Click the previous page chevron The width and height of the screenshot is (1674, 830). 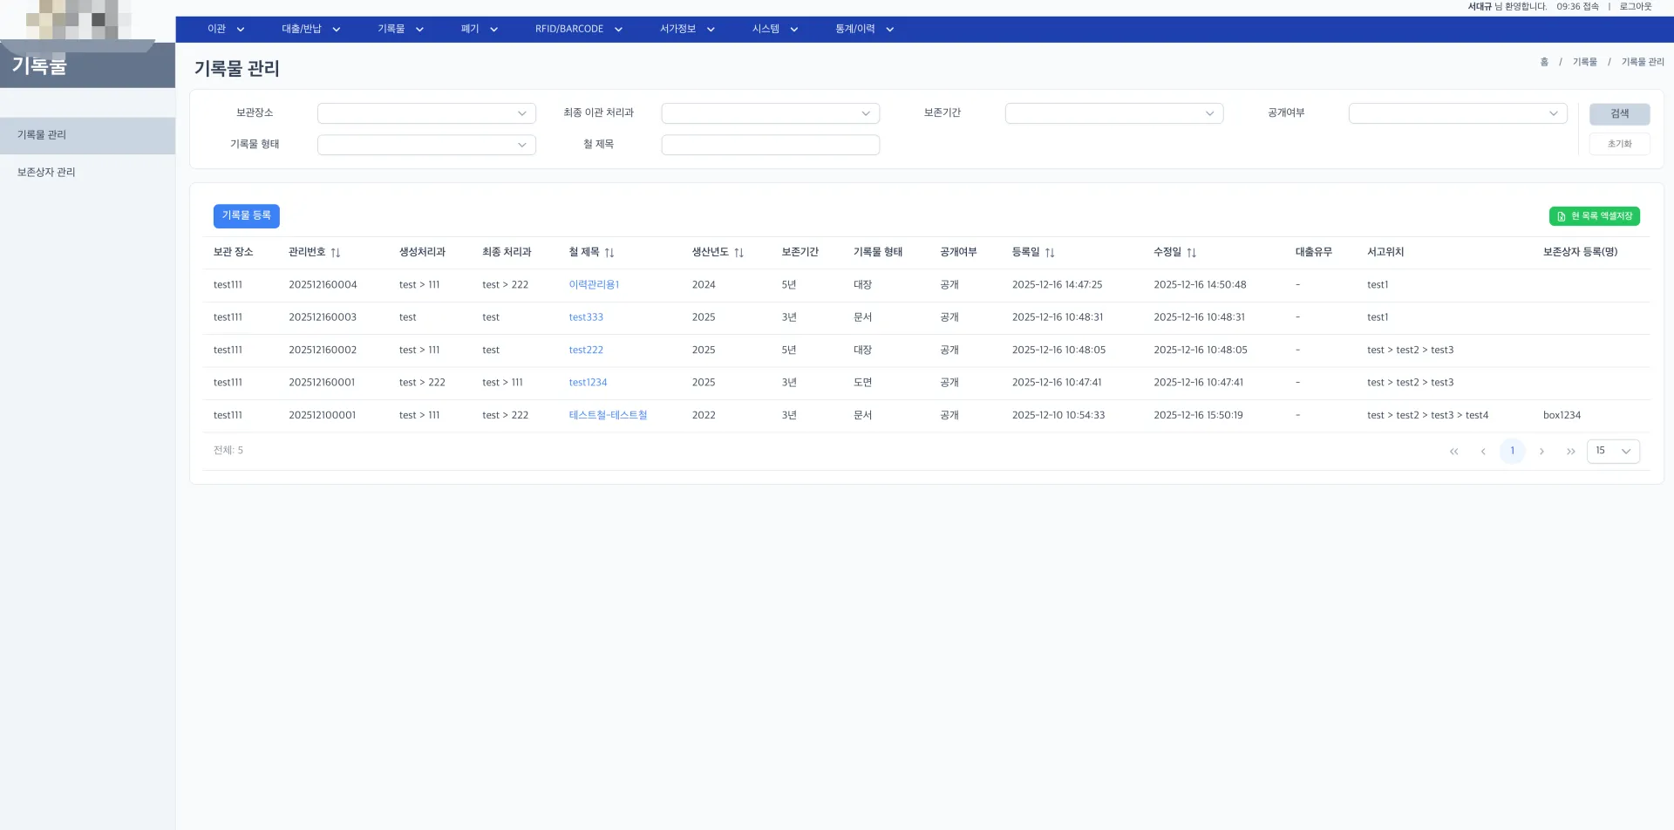[x=1483, y=452]
